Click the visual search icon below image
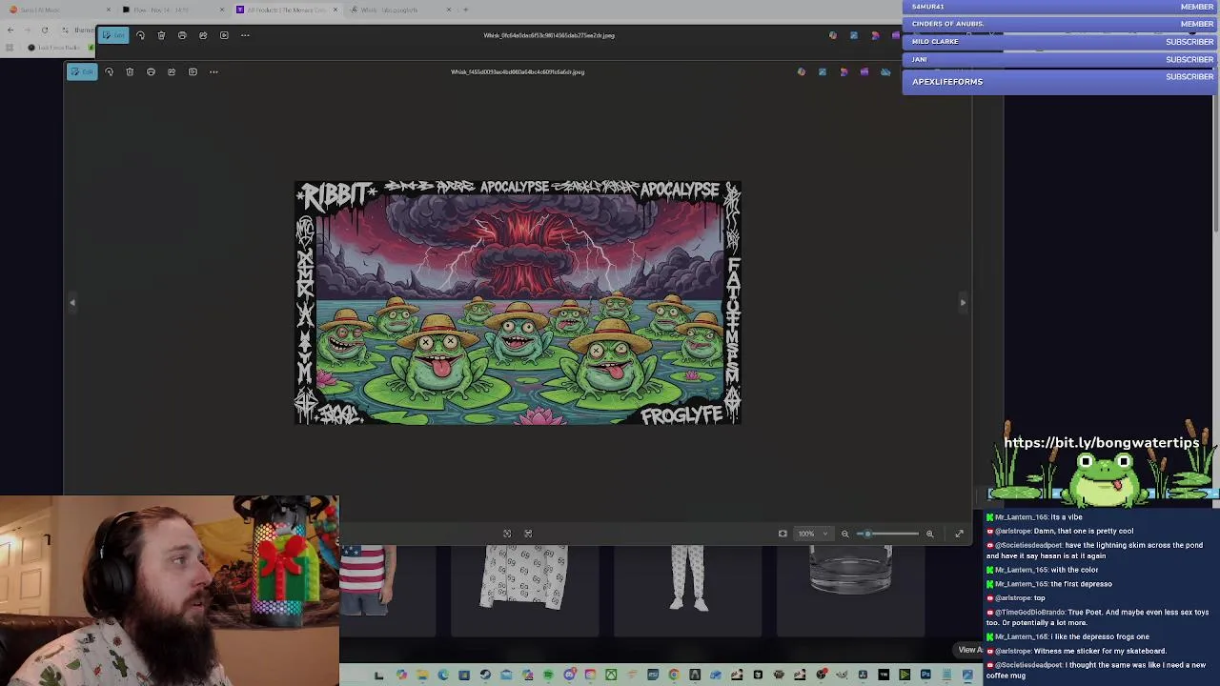The image size is (1220, 686). pos(507,534)
